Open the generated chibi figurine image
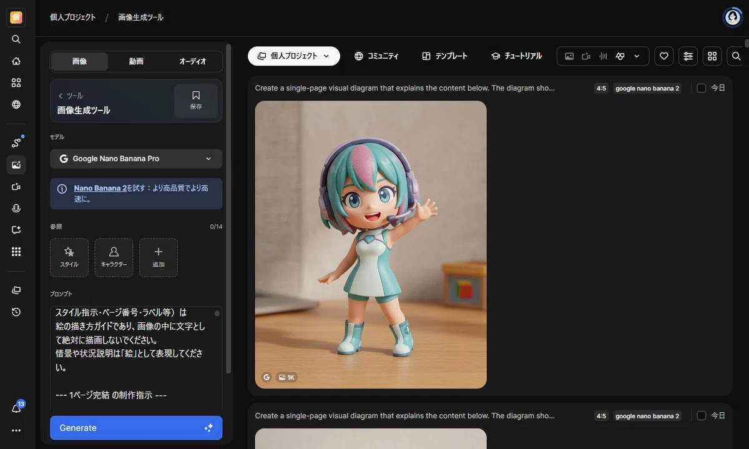Image resolution: width=749 pixels, height=449 pixels. coord(371,245)
